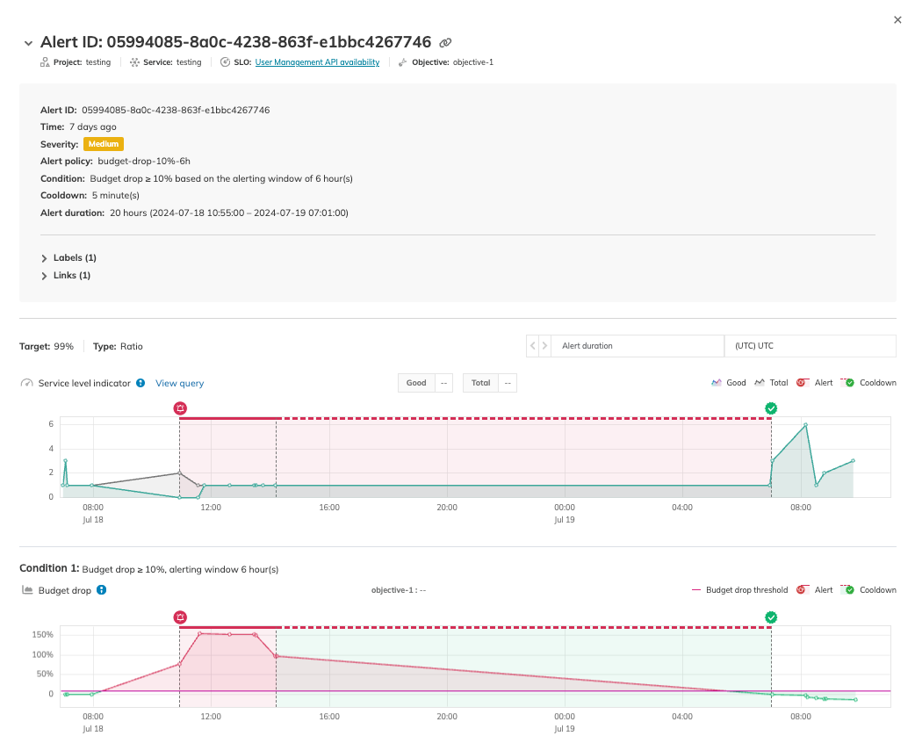Screen dimensions: 915x743
Task: Click the green cooldown checkmark on the timeline
Action: 771,408
